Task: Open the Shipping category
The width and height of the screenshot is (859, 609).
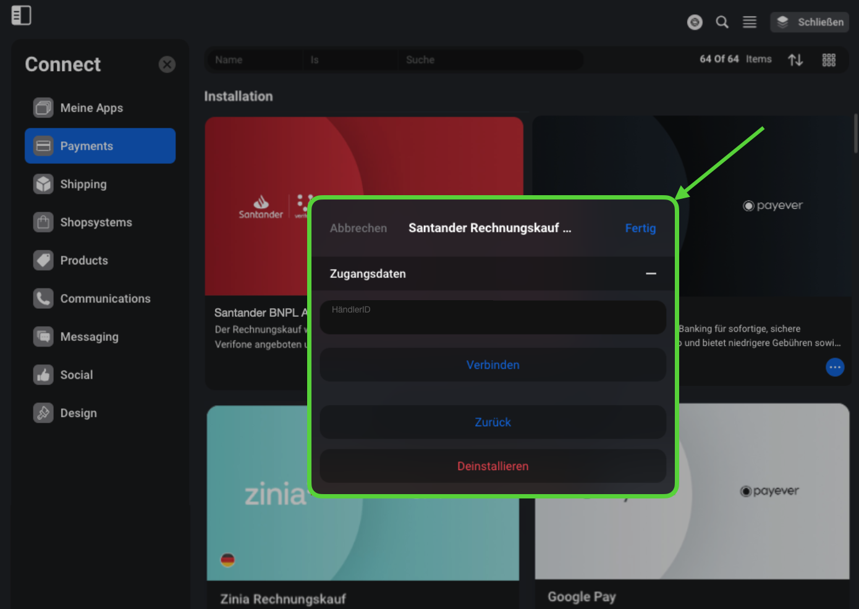Action: click(100, 184)
